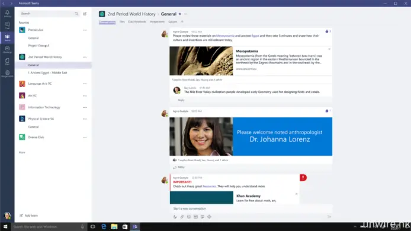
Task: Select the Information Technology team
Action: [x=44, y=107]
